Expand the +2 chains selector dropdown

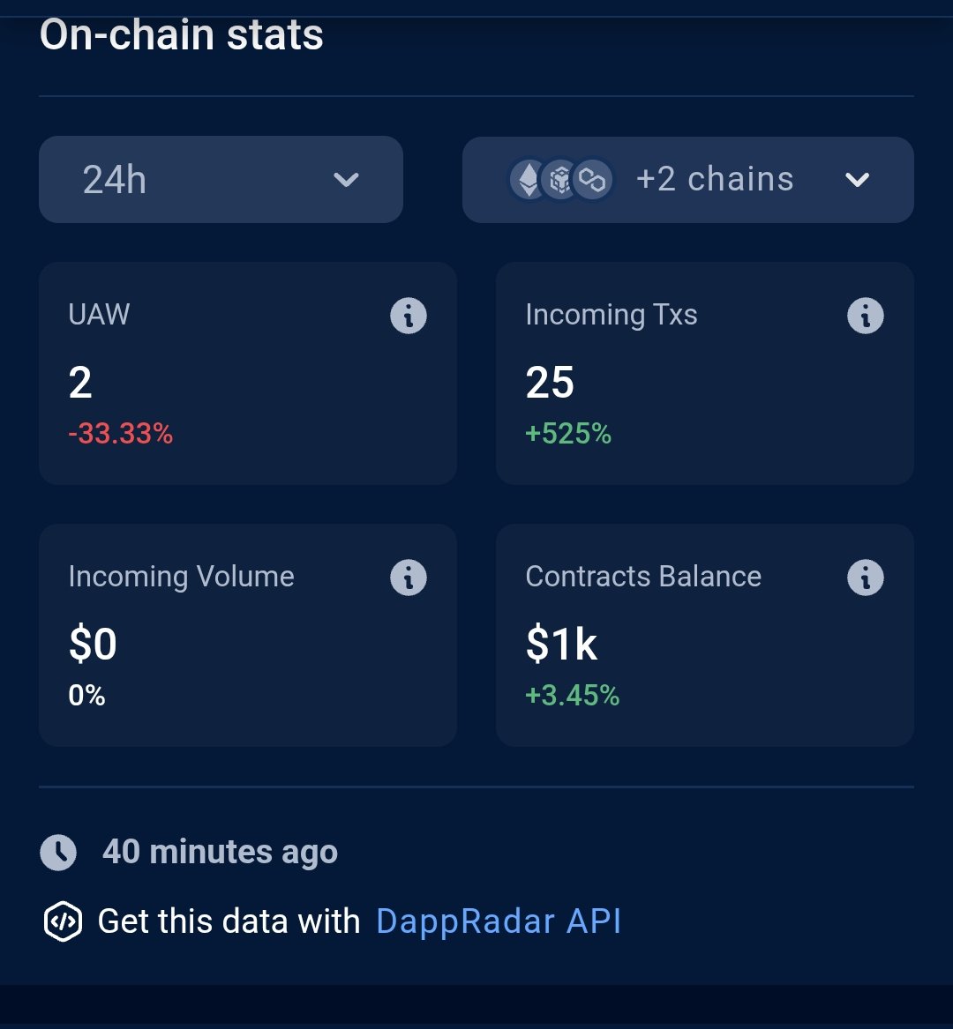pos(687,179)
